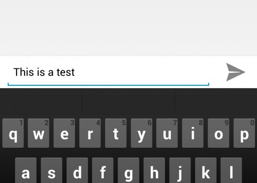Image resolution: width=257 pixels, height=183 pixels.
Task: Tap the a key
Action: coord(26,170)
